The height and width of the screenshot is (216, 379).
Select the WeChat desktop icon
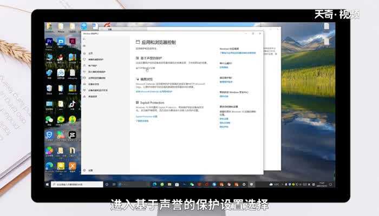point(49,120)
